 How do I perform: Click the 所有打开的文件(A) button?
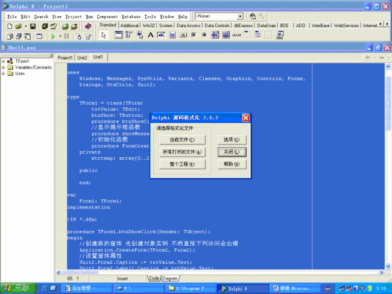[x=182, y=152]
